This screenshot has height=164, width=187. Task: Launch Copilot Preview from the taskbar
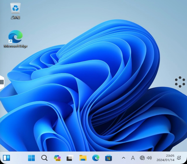coord(57,158)
